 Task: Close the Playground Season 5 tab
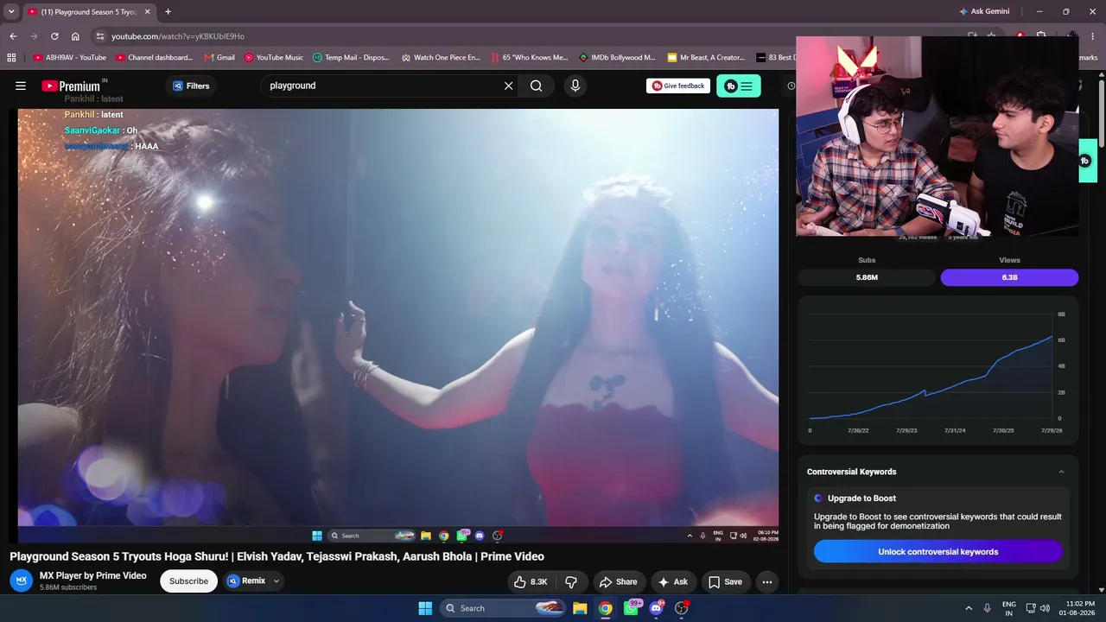[147, 12]
